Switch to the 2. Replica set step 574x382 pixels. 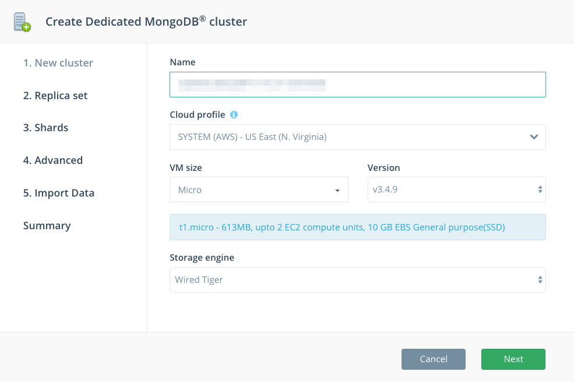tap(55, 96)
